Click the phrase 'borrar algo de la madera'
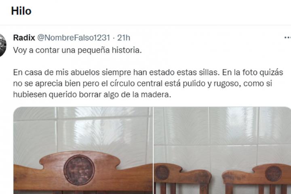Viewport: 291px width, 194px height. [x=124, y=95]
